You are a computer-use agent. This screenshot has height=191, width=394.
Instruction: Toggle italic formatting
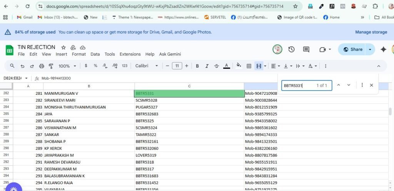click(207, 66)
